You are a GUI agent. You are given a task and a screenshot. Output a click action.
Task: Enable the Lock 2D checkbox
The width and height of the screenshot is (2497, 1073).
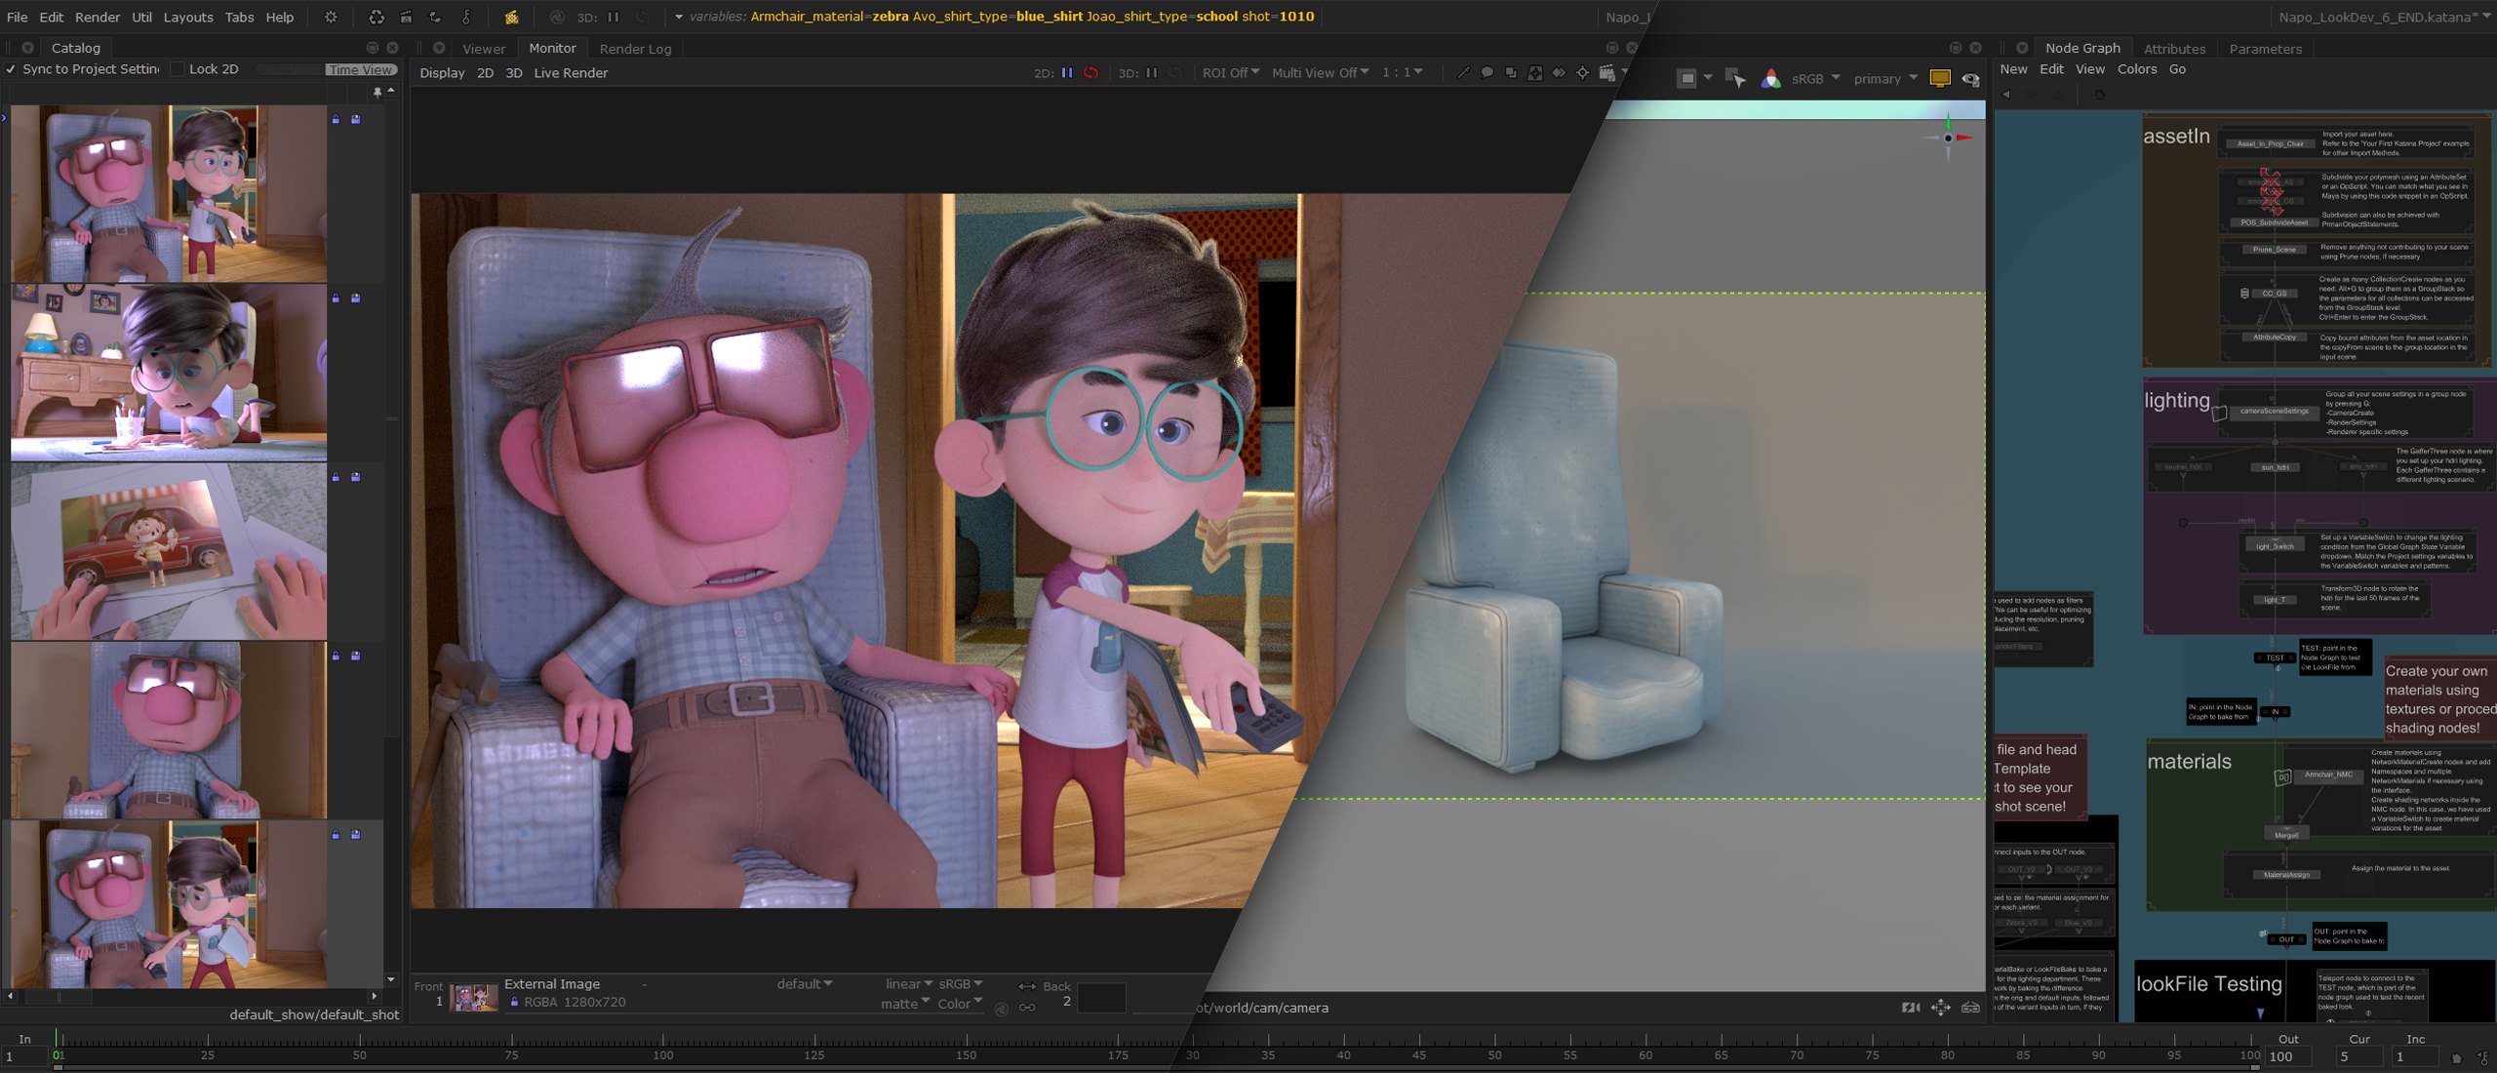(x=178, y=69)
